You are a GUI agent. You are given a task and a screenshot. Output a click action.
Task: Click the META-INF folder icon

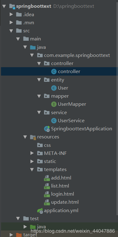tap(40, 153)
